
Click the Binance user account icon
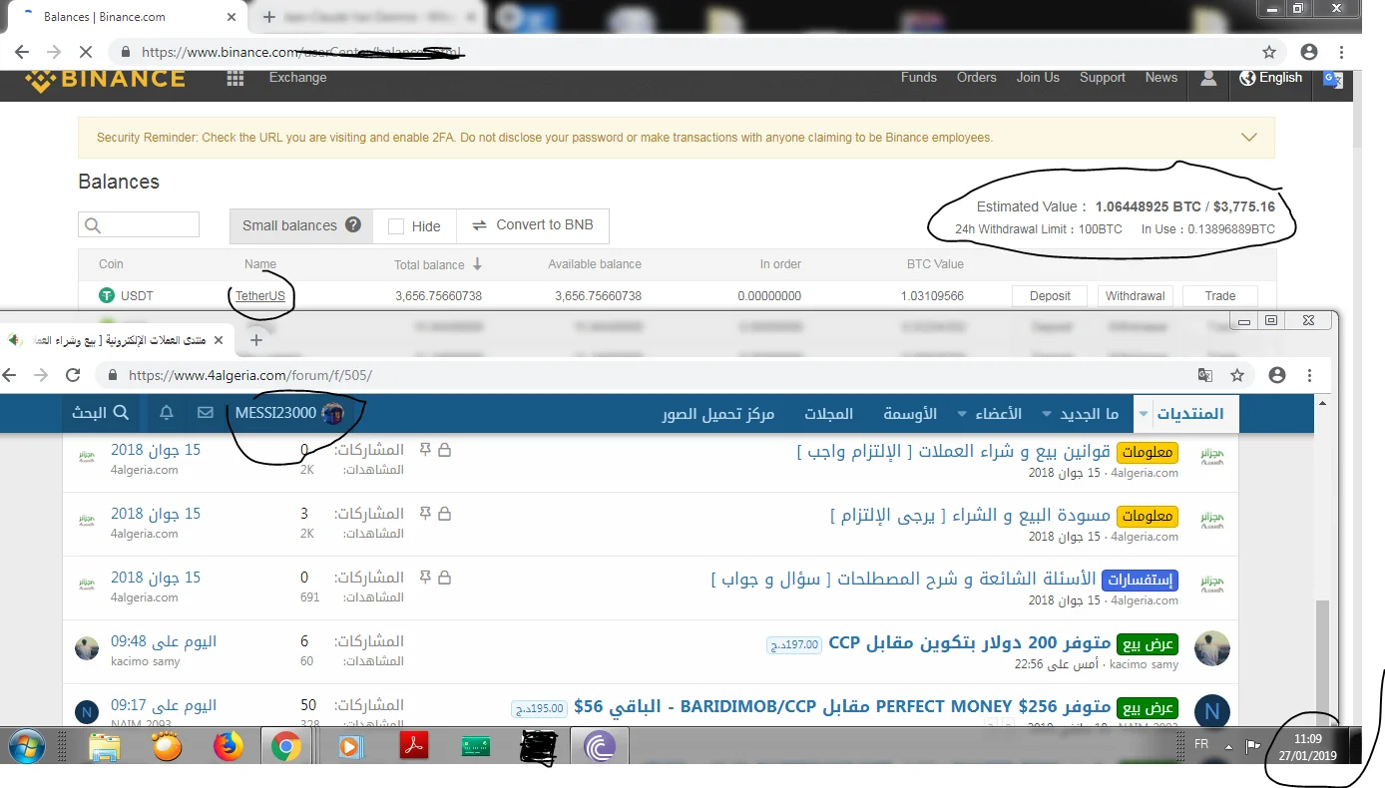coord(1208,79)
